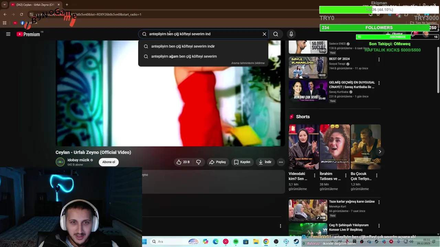The height and width of the screenshot is (247, 440).
Task: Expand Chrome tab search dropdown
Action: pos(4,5)
